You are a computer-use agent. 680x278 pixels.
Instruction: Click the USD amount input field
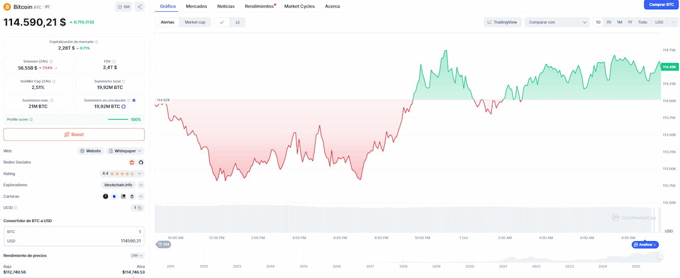coord(74,241)
